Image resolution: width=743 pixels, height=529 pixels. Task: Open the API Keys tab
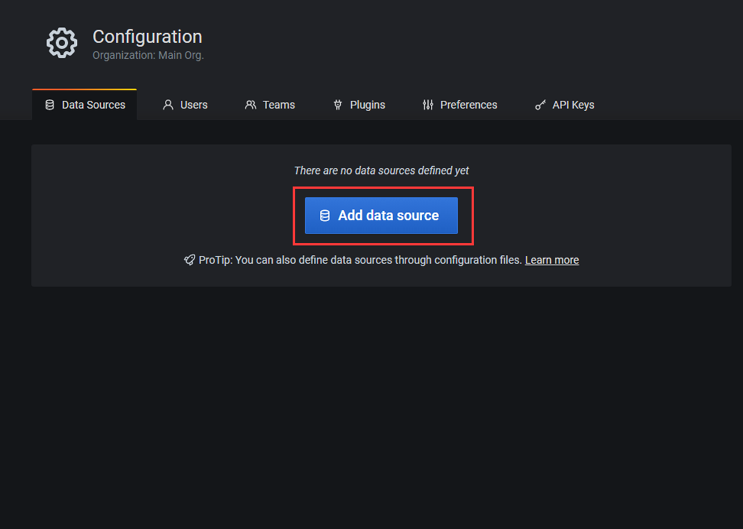(x=565, y=105)
